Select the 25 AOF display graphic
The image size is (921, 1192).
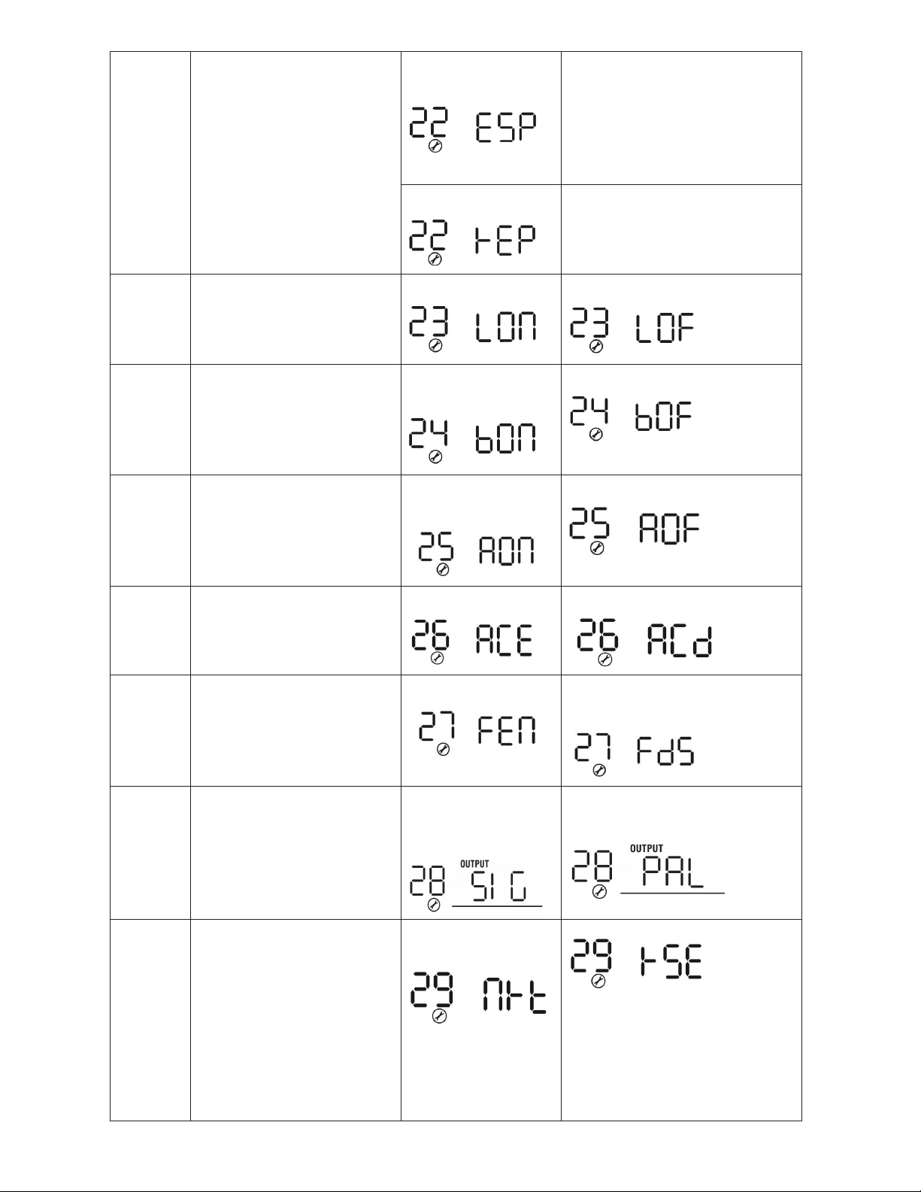635,531
